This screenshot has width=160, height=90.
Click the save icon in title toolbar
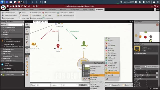16,6
